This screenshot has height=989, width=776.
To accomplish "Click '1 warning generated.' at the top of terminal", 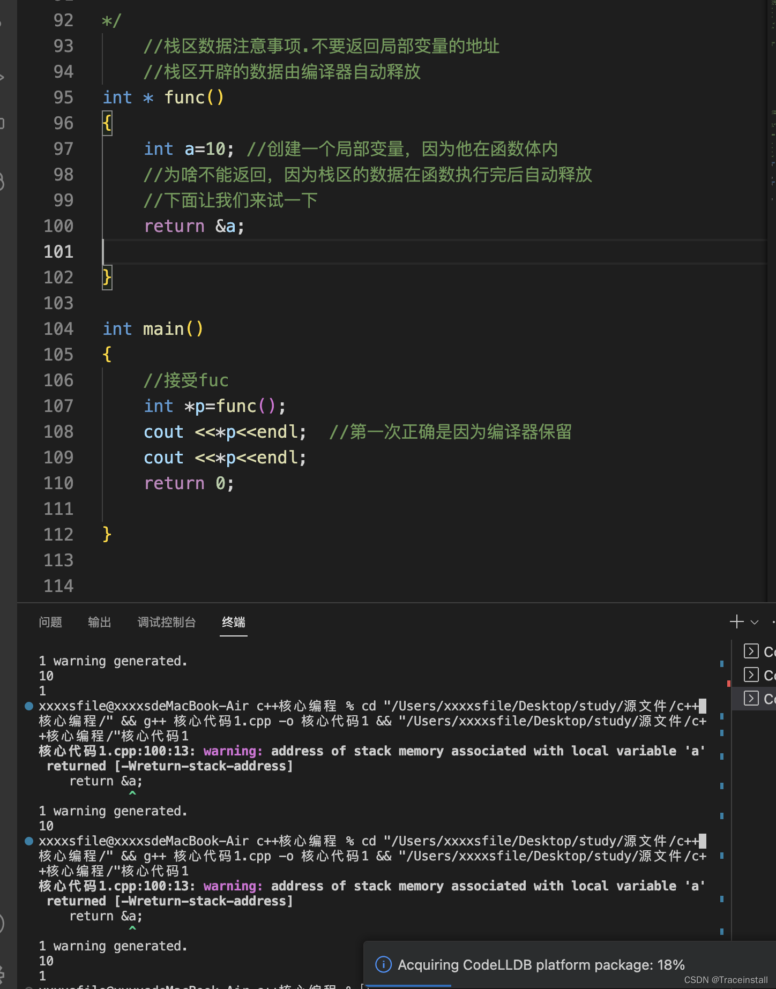I will [x=113, y=661].
